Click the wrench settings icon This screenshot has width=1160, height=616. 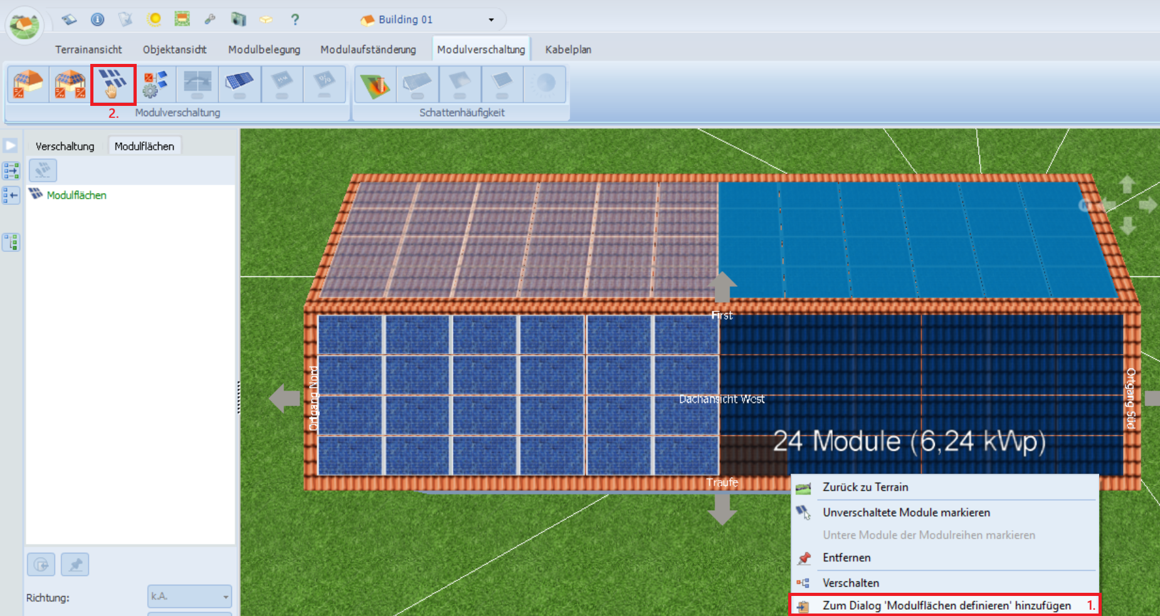tap(210, 19)
